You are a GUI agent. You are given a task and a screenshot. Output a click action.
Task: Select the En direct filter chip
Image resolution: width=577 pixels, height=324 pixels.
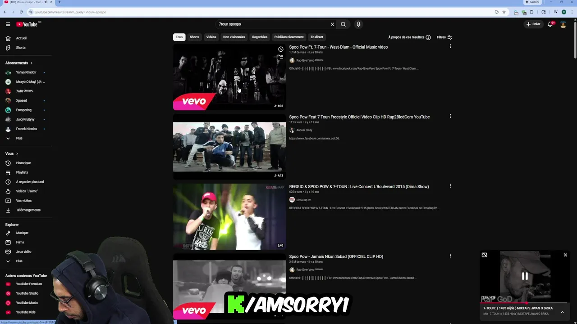tap(317, 37)
